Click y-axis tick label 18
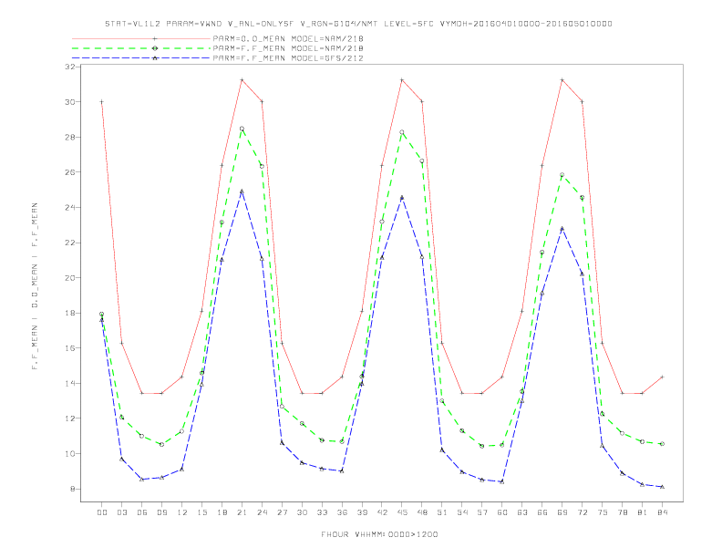Viewport: 722px width, 558px height. click(x=70, y=313)
